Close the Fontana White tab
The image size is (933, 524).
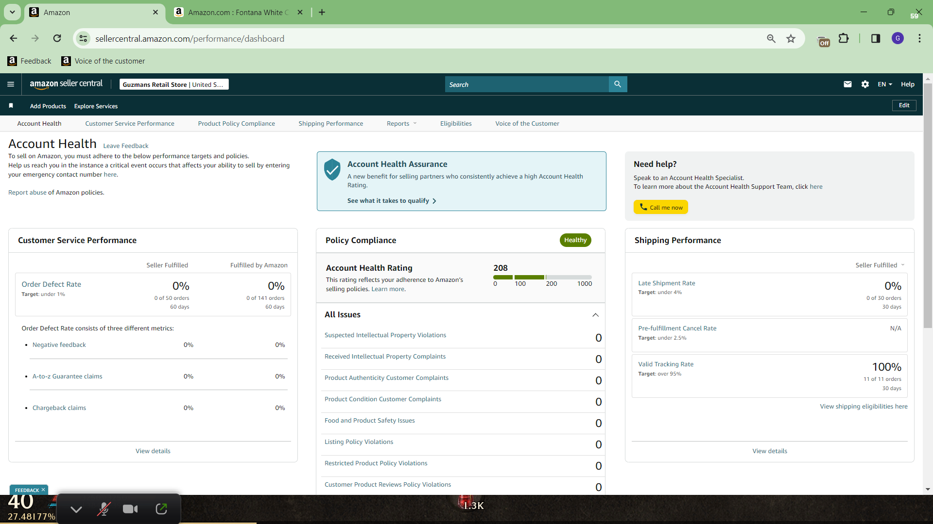tap(300, 12)
